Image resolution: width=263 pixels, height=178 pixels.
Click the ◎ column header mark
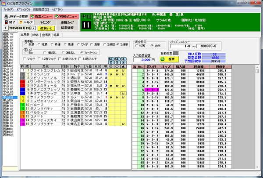click(x=111, y=66)
